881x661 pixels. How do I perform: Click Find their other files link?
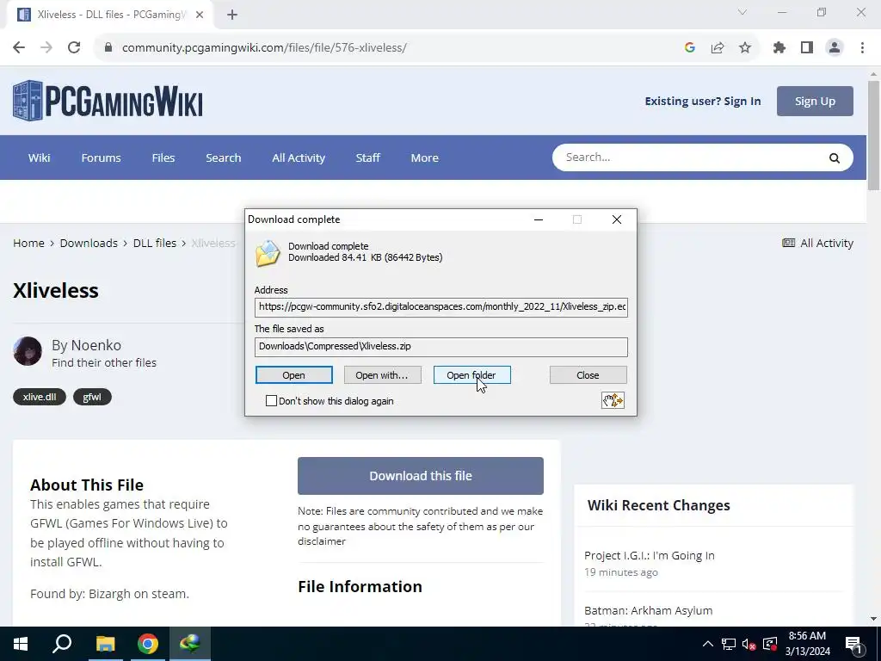click(x=104, y=362)
